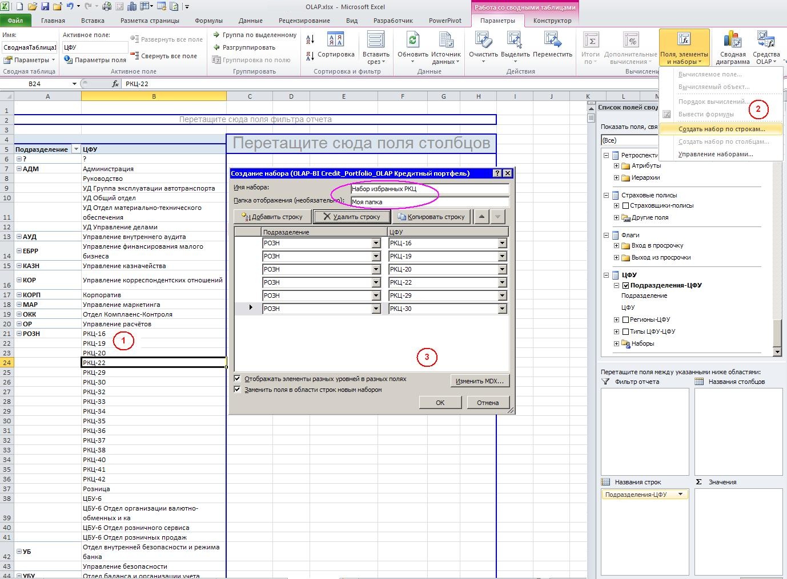Open Поля, элементы и наборы

684,48
